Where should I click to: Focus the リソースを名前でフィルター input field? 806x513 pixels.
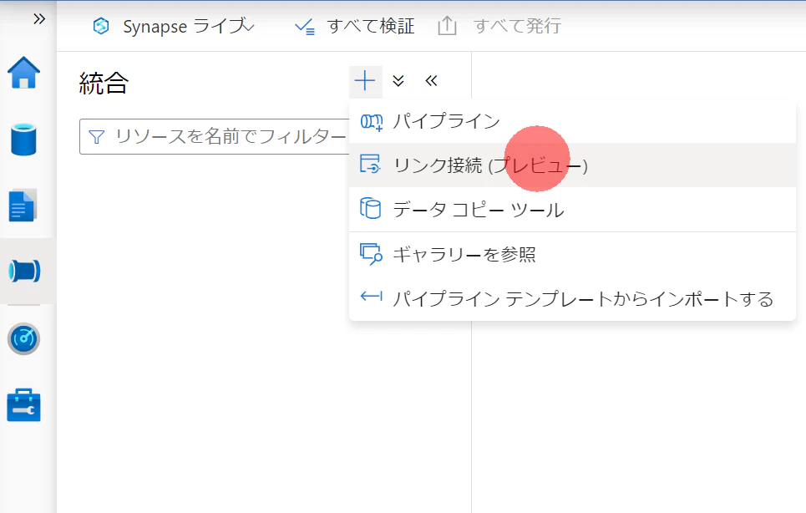point(215,137)
